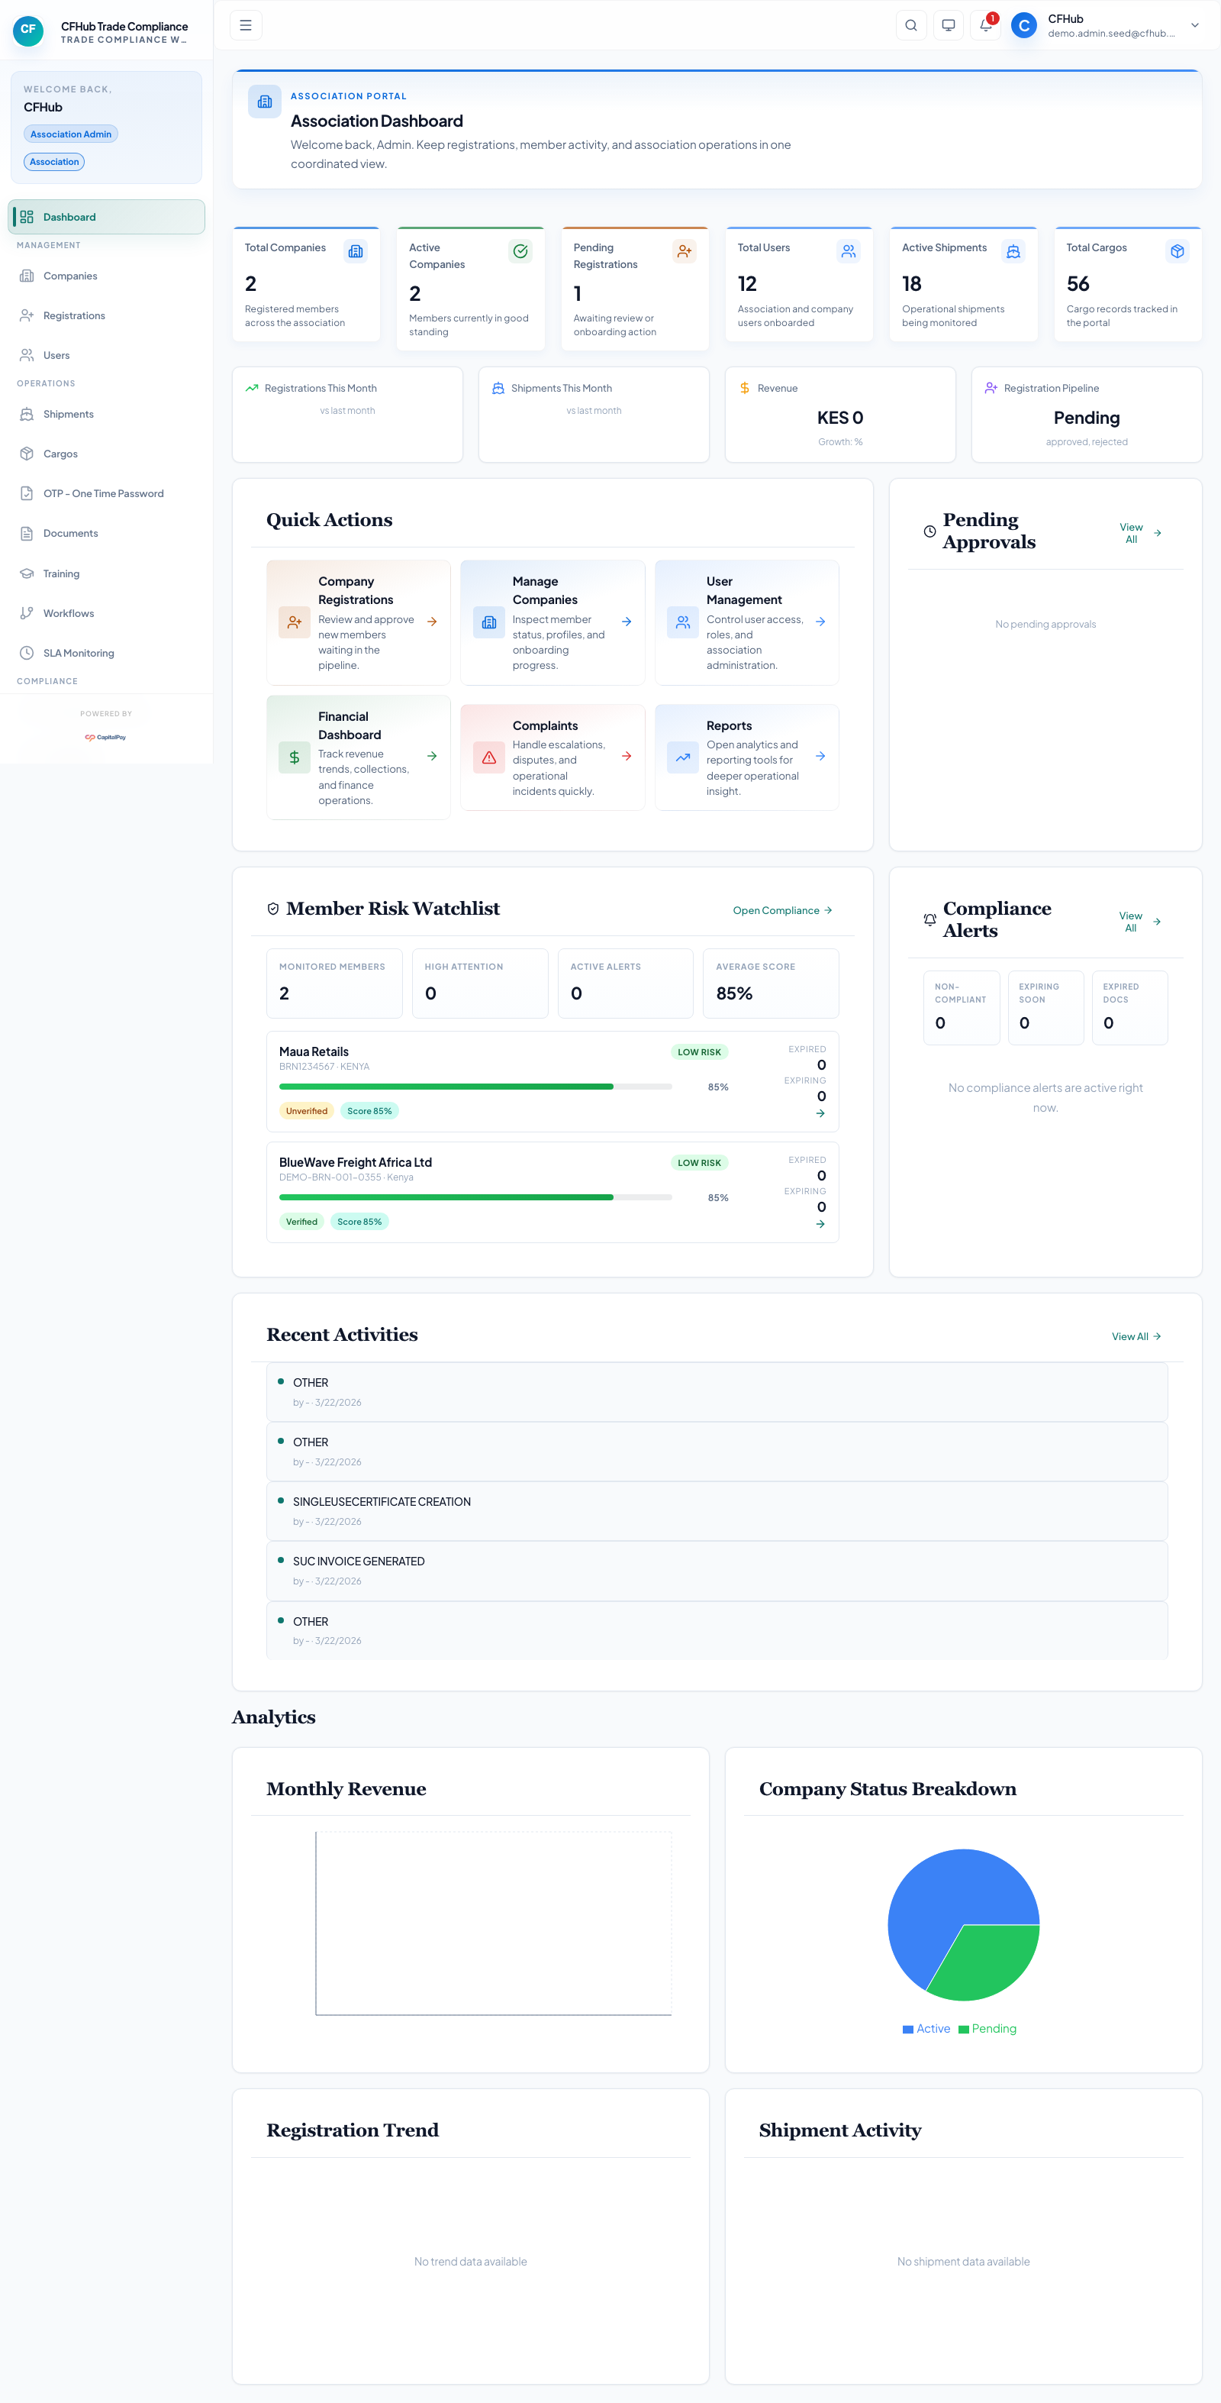Image resolution: width=1221 pixels, height=2403 pixels.
Task: Open Workflows from the sidebar icon
Action: (x=27, y=613)
